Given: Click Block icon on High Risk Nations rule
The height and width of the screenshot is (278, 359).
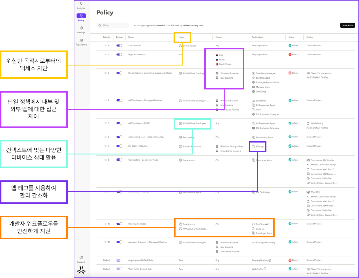Looking at the screenshot, I should coord(290,55).
